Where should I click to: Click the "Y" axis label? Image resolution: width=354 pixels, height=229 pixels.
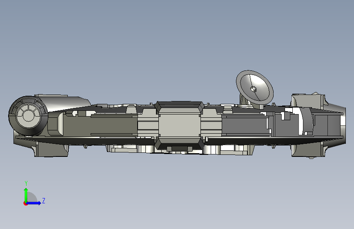click(26, 183)
